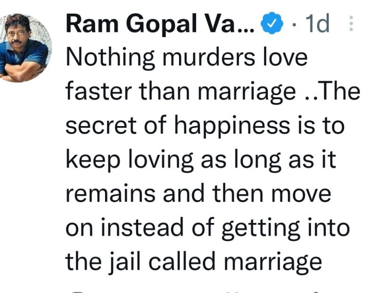Click the line 'on instead of getting into'
The width and height of the screenshot is (377, 293).
tap(207, 228)
